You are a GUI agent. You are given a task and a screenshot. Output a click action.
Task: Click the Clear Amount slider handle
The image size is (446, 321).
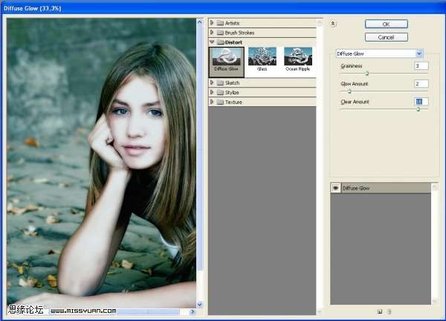(x=418, y=108)
